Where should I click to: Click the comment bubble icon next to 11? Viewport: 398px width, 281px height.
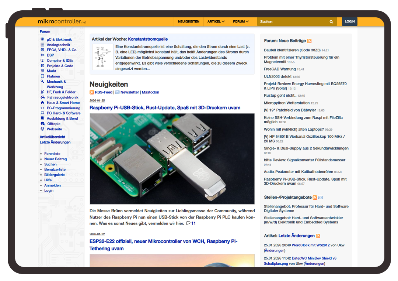188,223
